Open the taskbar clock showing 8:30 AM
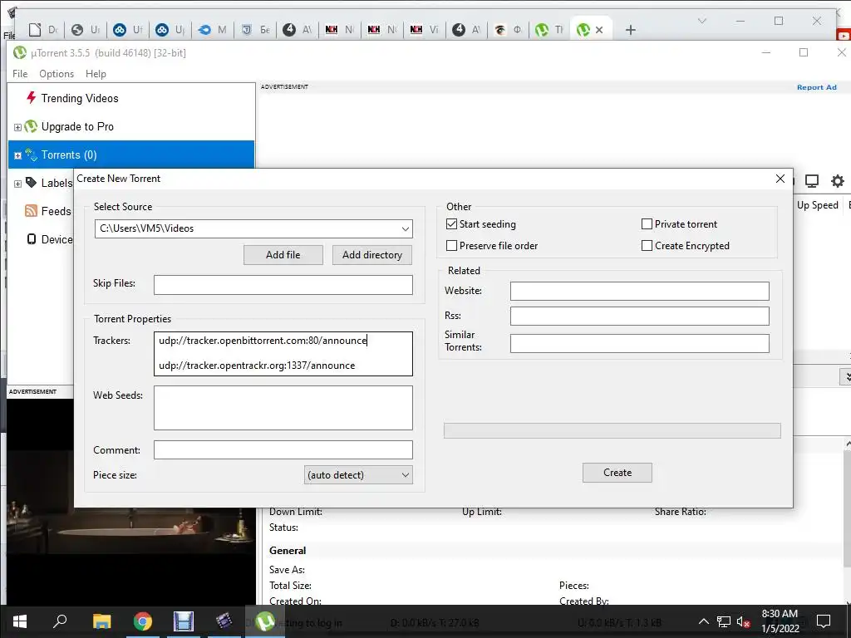This screenshot has height=638, width=851. pyautogui.click(x=780, y=621)
